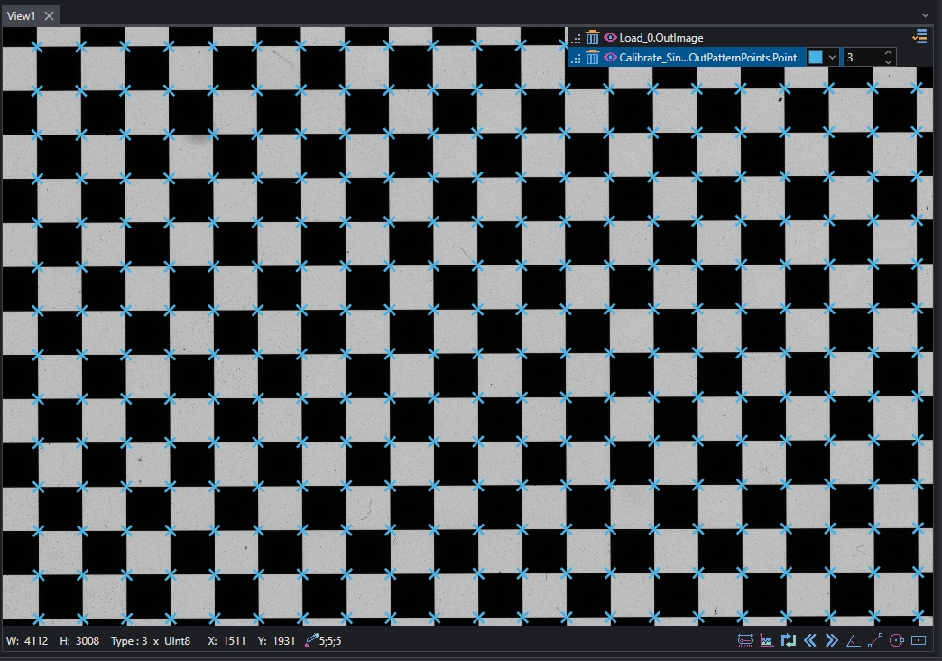Go to previous image with double-left chevron
942x661 pixels.
pos(810,640)
